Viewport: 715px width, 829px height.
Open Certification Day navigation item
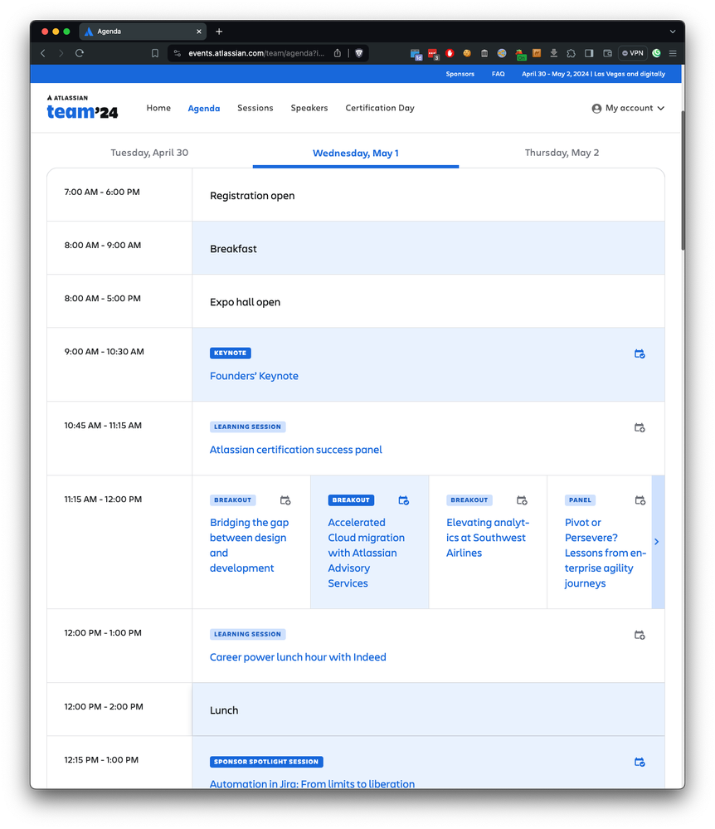click(x=380, y=108)
